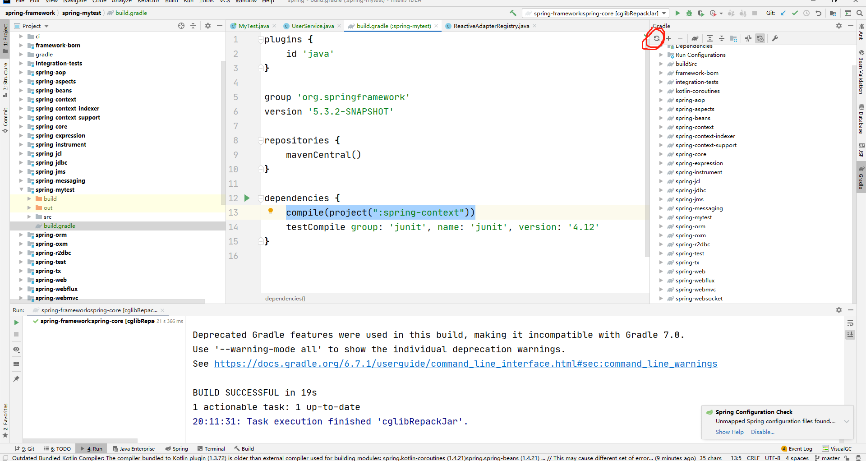Toggle Gradle offline mode
Image resolution: width=866 pixels, height=461 pixels.
748,39
